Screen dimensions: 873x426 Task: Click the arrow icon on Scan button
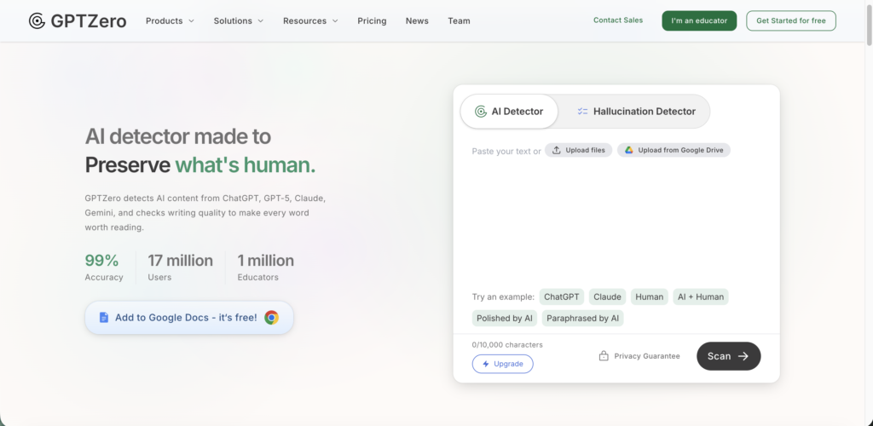pyautogui.click(x=743, y=356)
